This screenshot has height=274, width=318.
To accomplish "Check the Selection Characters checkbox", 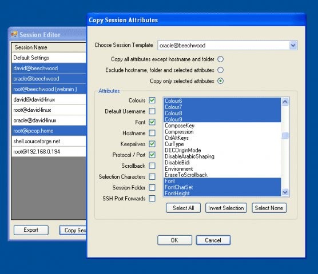I will pos(152,176).
